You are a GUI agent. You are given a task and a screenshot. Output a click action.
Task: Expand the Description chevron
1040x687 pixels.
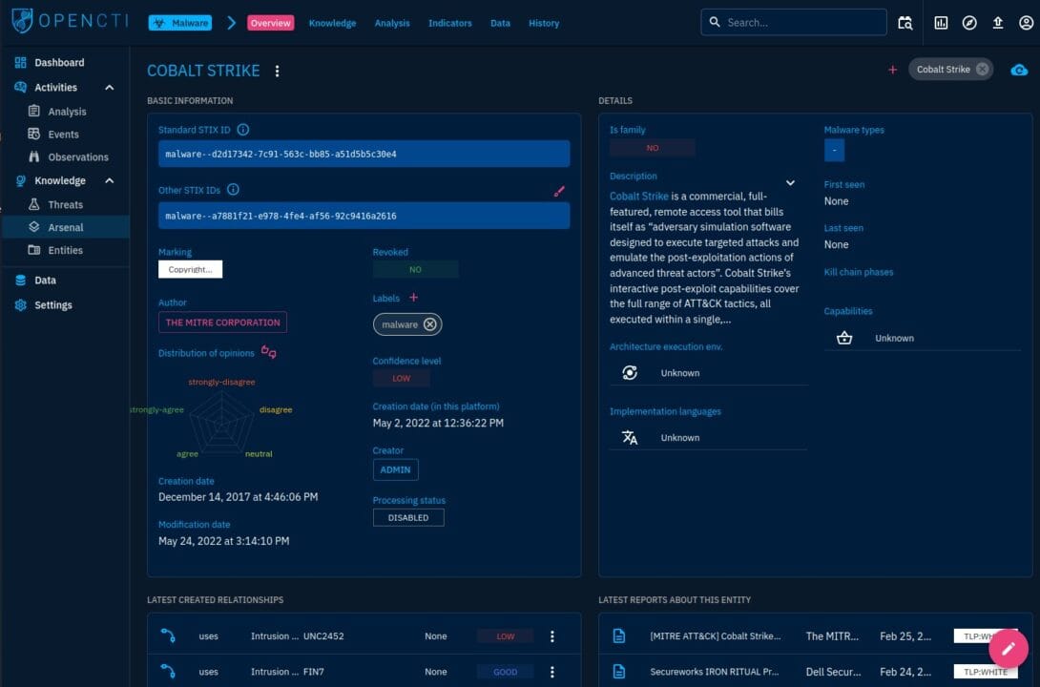[790, 183]
